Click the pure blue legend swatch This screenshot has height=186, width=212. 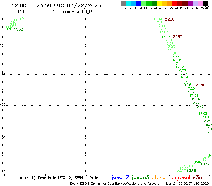(139, 4)
